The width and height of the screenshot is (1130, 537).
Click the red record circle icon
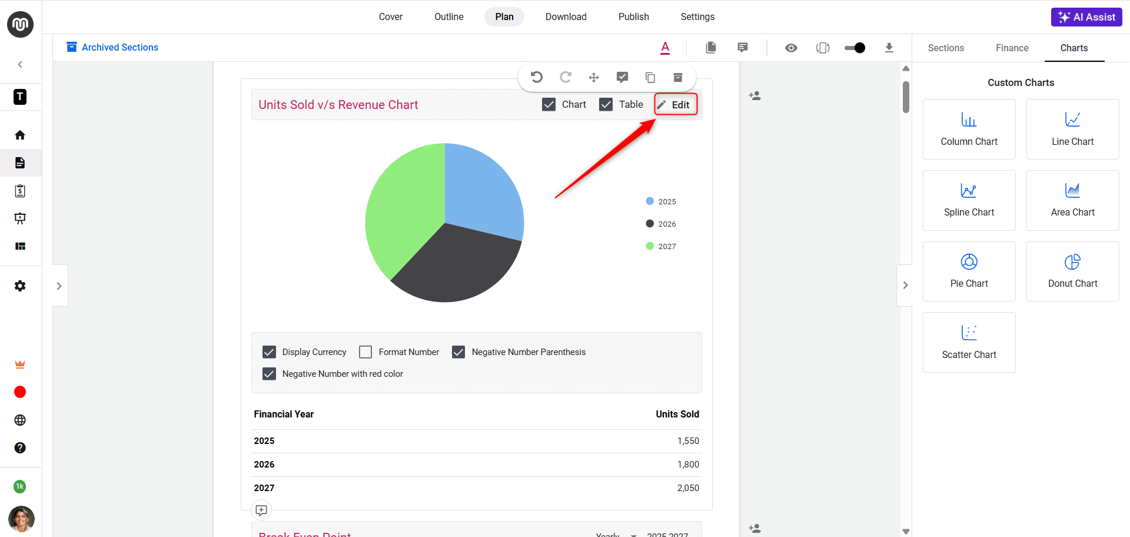[20, 392]
